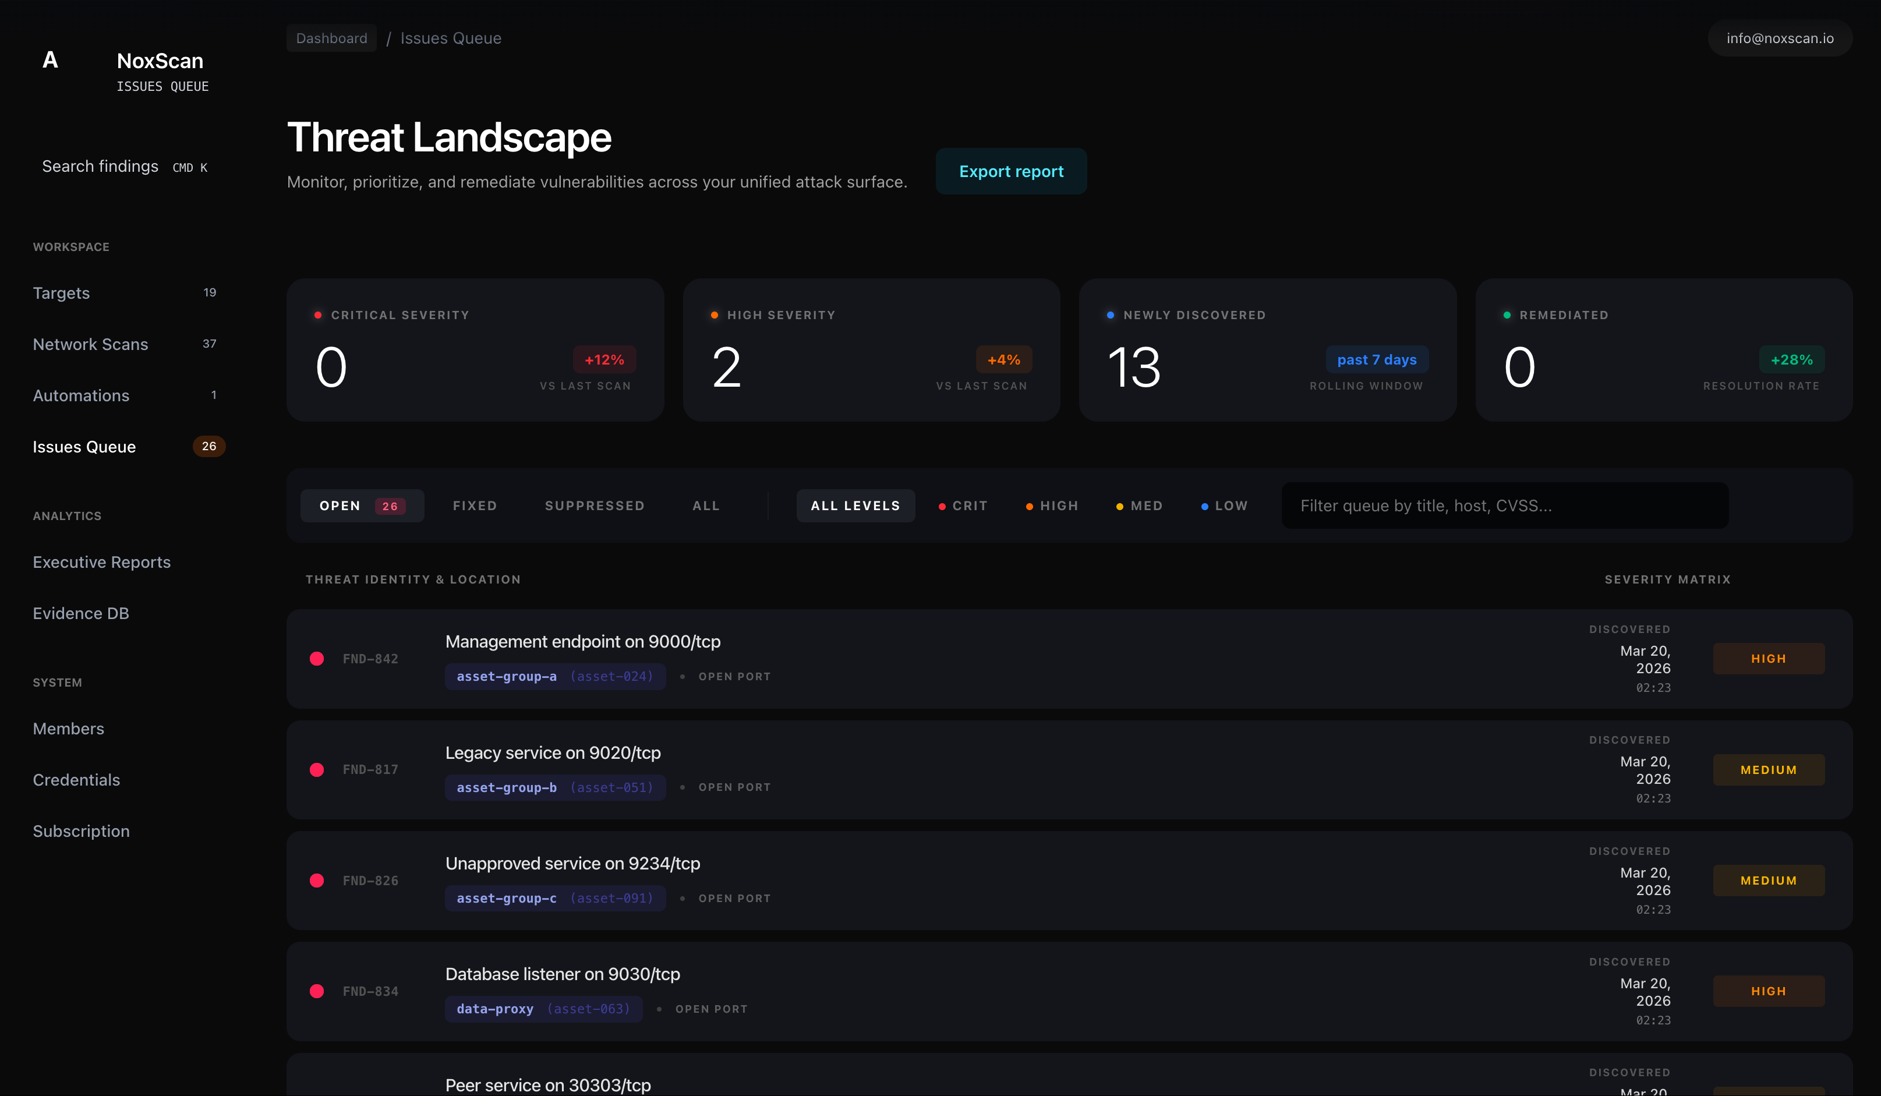Screen dimensions: 1881x1096
Task: Open the Search findings box
Action: (x=125, y=167)
